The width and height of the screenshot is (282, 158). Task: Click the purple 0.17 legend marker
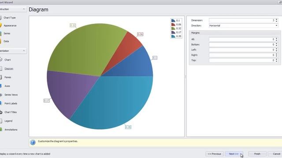[x=173, y=32]
